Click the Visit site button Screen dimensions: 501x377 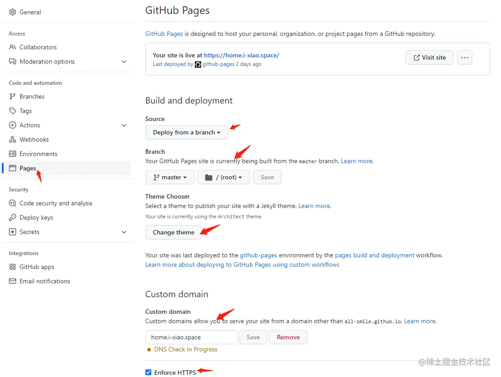point(430,57)
